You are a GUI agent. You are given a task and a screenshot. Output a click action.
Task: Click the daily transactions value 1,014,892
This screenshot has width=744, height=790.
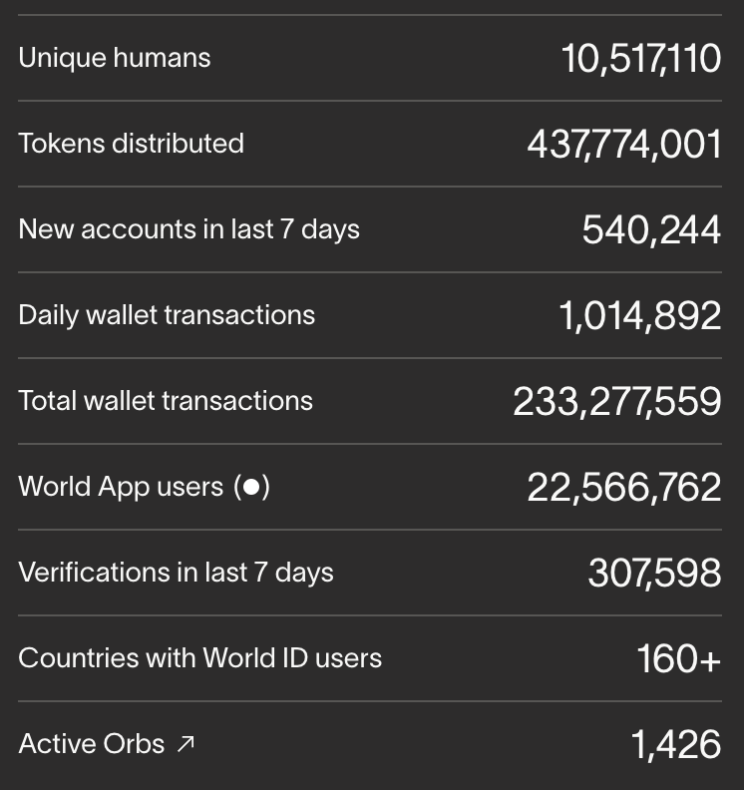pos(639,315)
